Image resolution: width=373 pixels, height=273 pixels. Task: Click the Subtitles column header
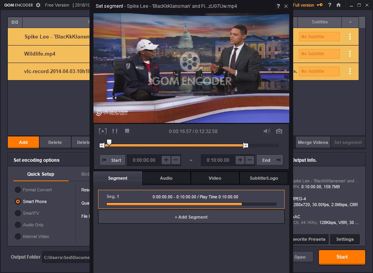pyautogui.click(x=320, y=22)
